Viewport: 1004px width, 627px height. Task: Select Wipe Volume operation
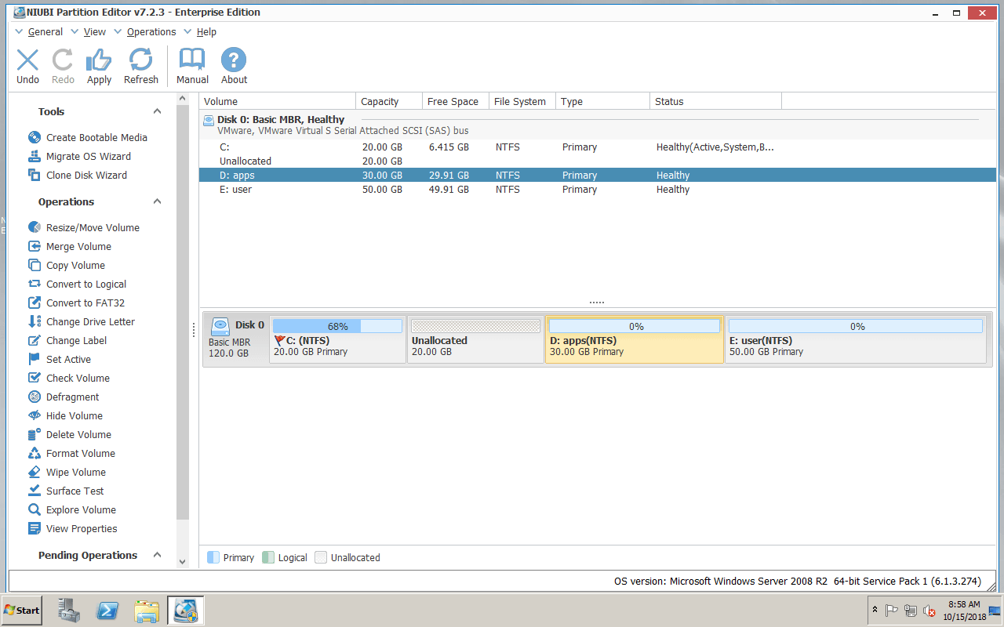point(67,472)
